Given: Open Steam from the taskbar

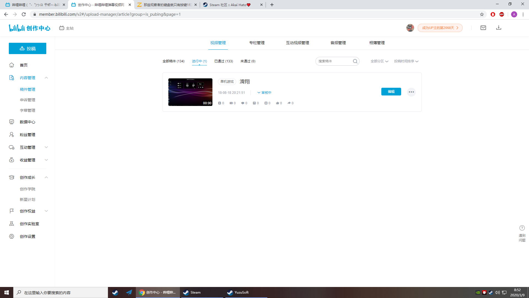Looking at the screenshot, I should pyautogui.click(x=193, y=292).
